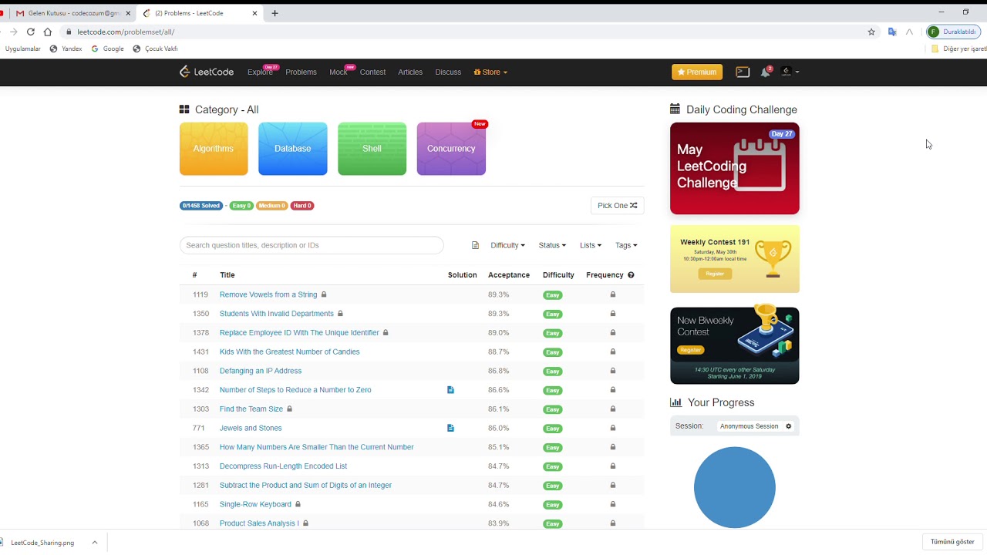
Task: Open the user avatar account menu
Action: pos(790,72)
